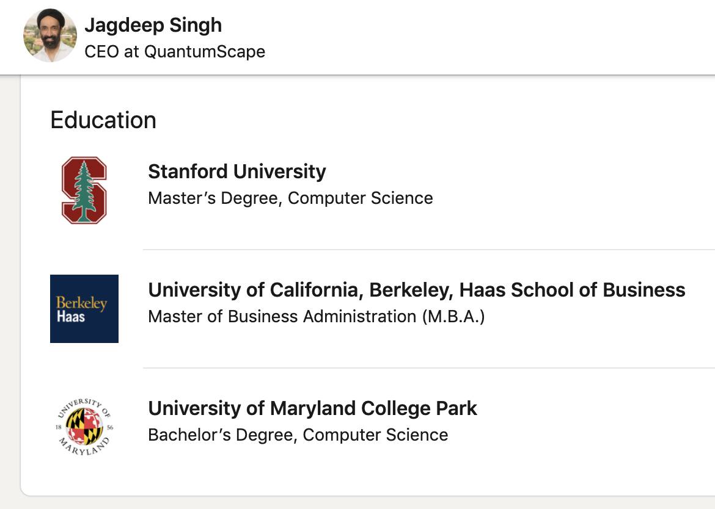Open the Stanford University school link
The width and height of the screenshot is (715, 509).
point(237,171)
